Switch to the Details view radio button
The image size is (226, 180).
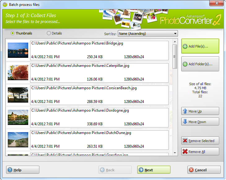[x=49, y=33]
